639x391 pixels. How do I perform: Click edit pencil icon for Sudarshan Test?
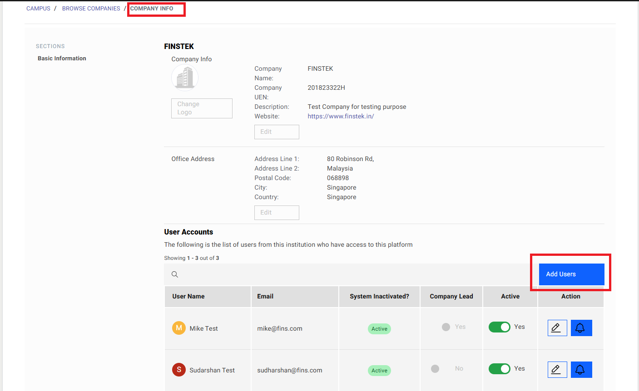click(x=557, y=370)
